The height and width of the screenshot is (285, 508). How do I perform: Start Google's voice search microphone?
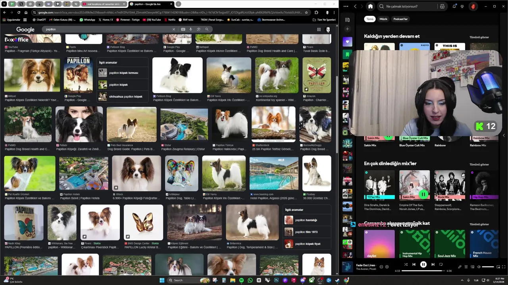[190, 29]
